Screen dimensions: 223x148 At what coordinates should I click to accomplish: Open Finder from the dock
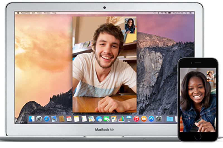coord(32,119)
